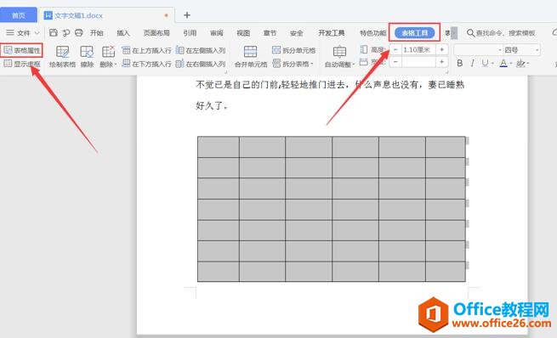557x338 pixels.
Task: Click the top-left table cell
Action: coord(219,147)
